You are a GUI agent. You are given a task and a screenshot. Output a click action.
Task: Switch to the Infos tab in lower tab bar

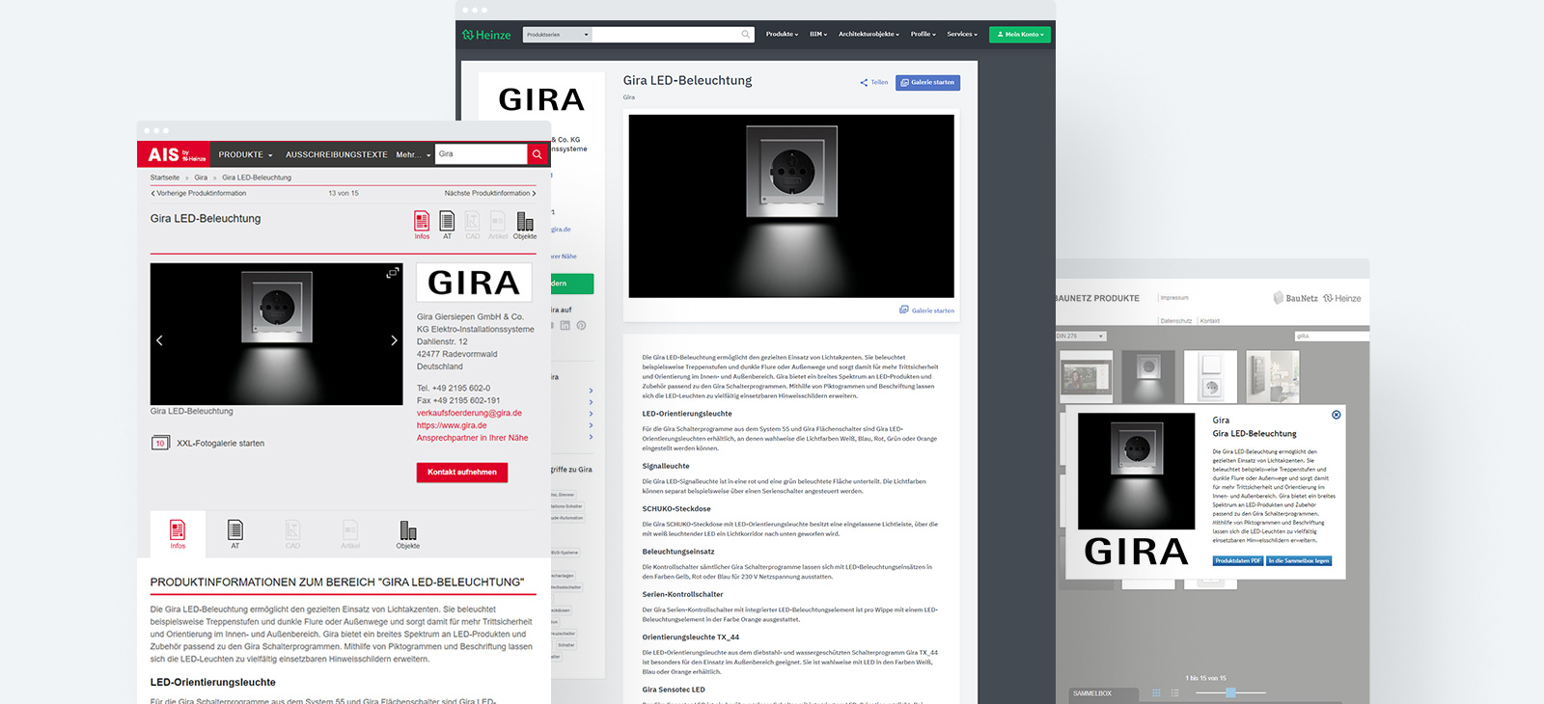[178, 534]
